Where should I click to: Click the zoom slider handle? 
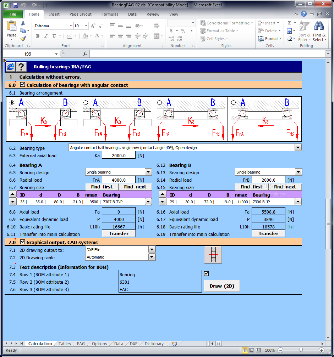(x=301, y=350)
